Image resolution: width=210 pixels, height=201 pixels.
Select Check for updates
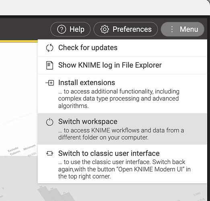pos(122,48)
